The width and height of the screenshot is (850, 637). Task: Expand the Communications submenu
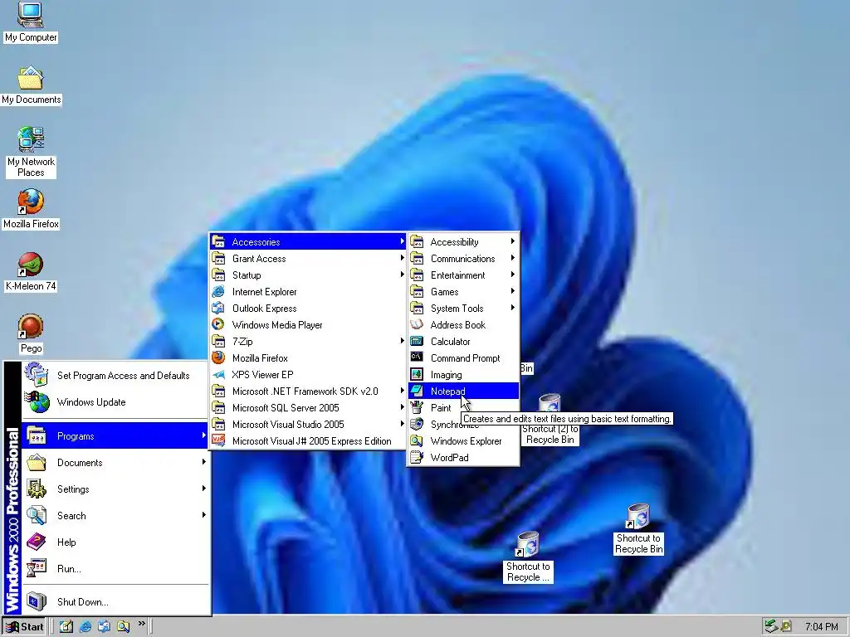pos(463,259)
